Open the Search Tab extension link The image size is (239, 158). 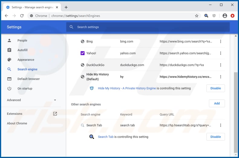point(106,137)
